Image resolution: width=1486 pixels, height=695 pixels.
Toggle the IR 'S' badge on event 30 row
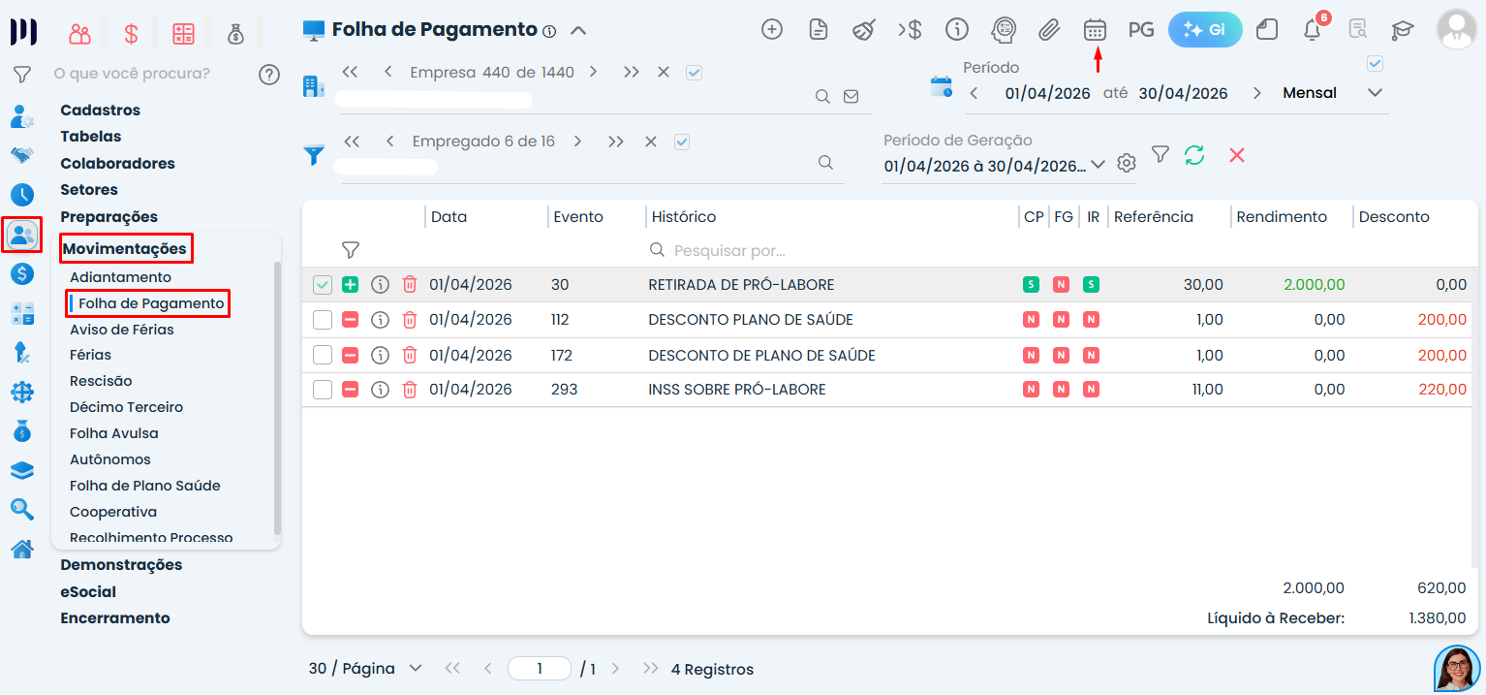[1091, 285]
